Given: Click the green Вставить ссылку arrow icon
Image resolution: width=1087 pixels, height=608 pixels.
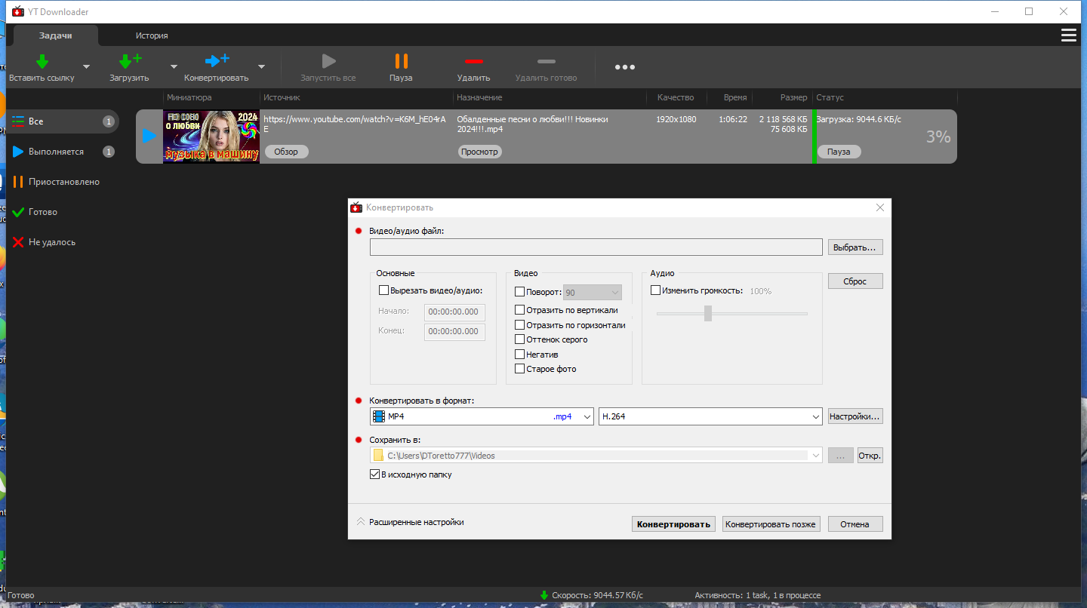Looking at the screenshot, I should pyautogui.click(x=42, y=61).
